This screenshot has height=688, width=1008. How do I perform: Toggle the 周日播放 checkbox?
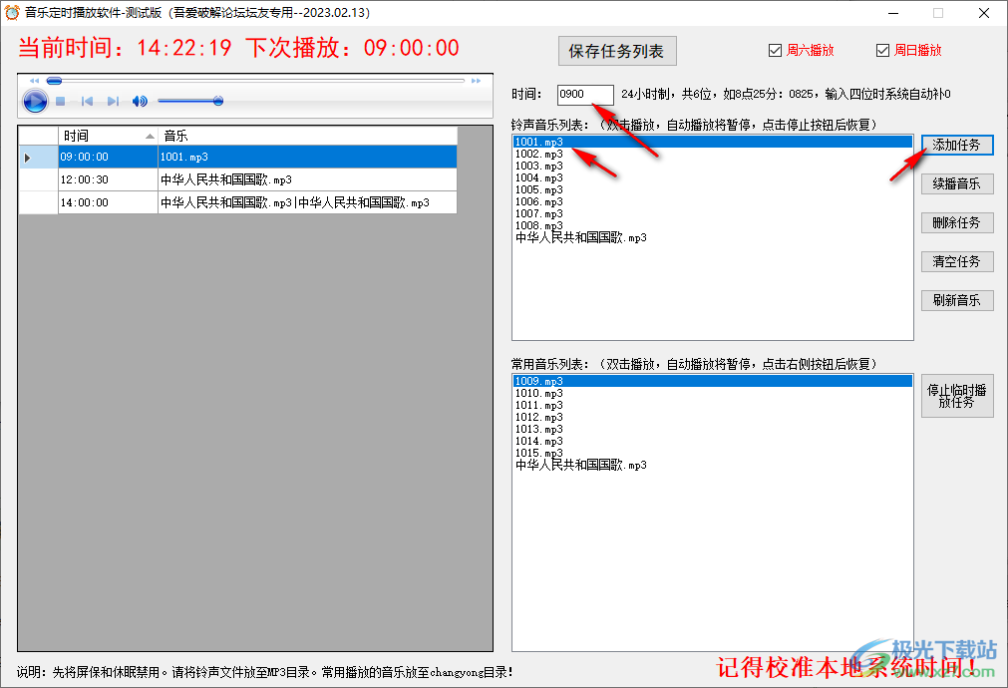point(882,50)
